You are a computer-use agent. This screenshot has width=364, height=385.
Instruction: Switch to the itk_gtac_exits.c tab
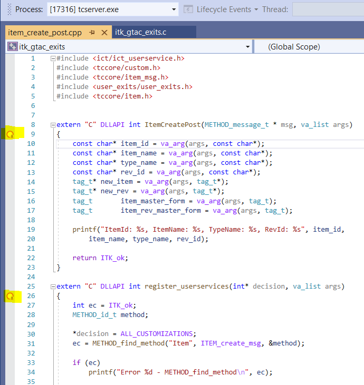pos(140,33)
